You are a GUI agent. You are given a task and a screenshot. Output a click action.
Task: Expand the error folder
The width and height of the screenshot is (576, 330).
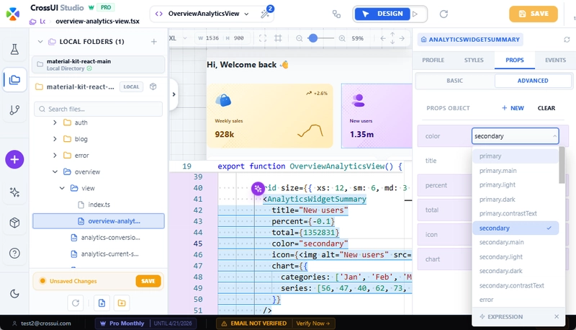tap(55, 156)
